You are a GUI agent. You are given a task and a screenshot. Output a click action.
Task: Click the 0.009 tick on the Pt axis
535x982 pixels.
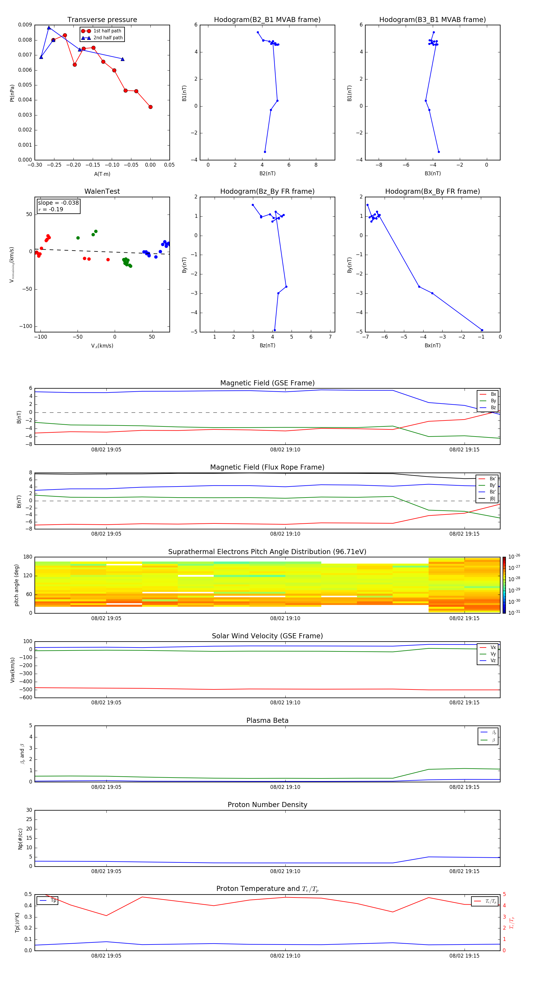(25, 25)
